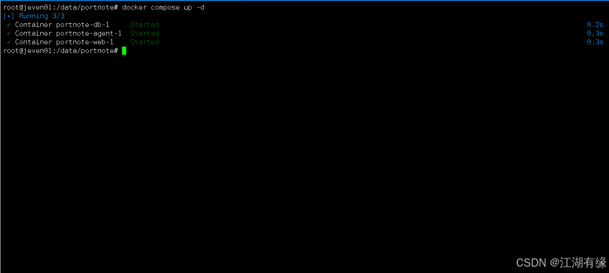
Task: Click the green terminal cursor block
Action: 124,51
